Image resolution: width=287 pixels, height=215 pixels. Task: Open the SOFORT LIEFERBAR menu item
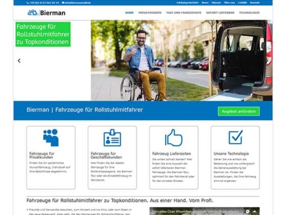[x=220, y=13]
